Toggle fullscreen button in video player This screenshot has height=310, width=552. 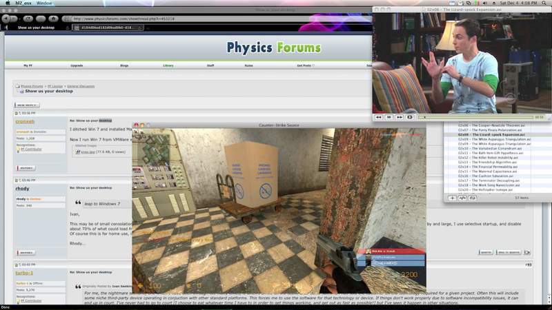tap(409, 117)
